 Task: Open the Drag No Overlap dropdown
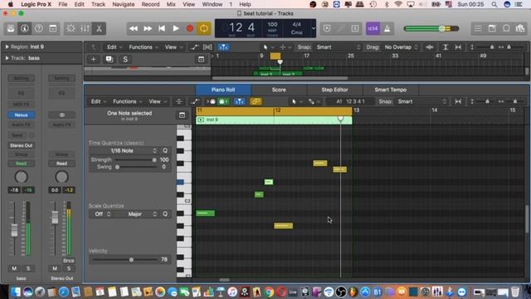pyautogui.click(x=400, y=47)
